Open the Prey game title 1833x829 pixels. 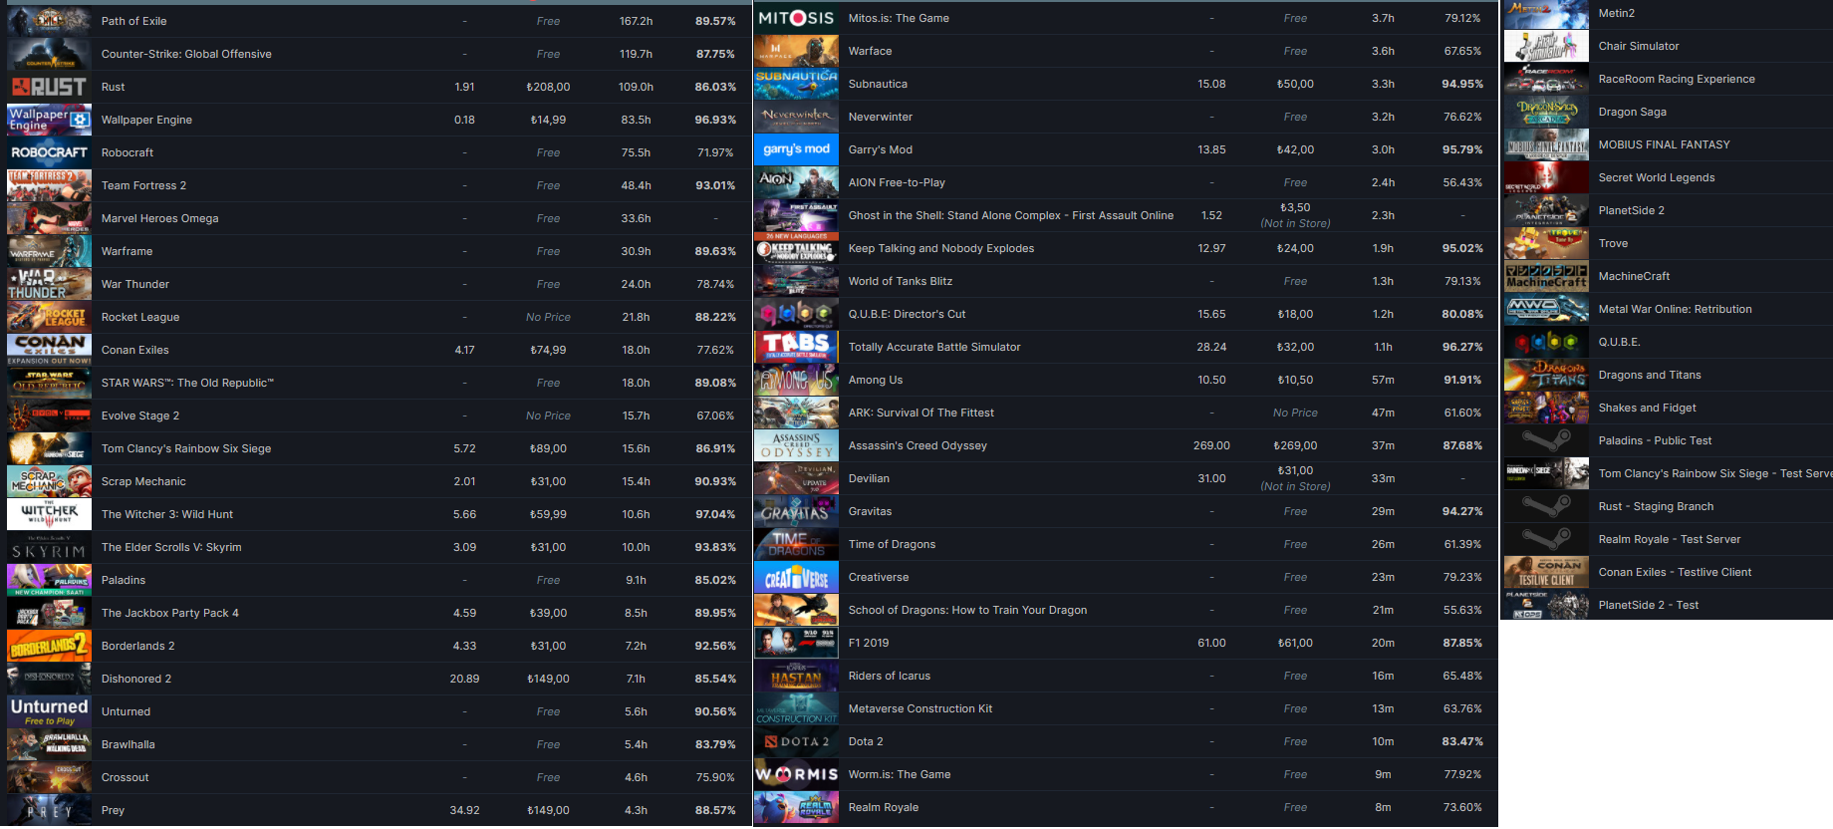pos(113,810)
